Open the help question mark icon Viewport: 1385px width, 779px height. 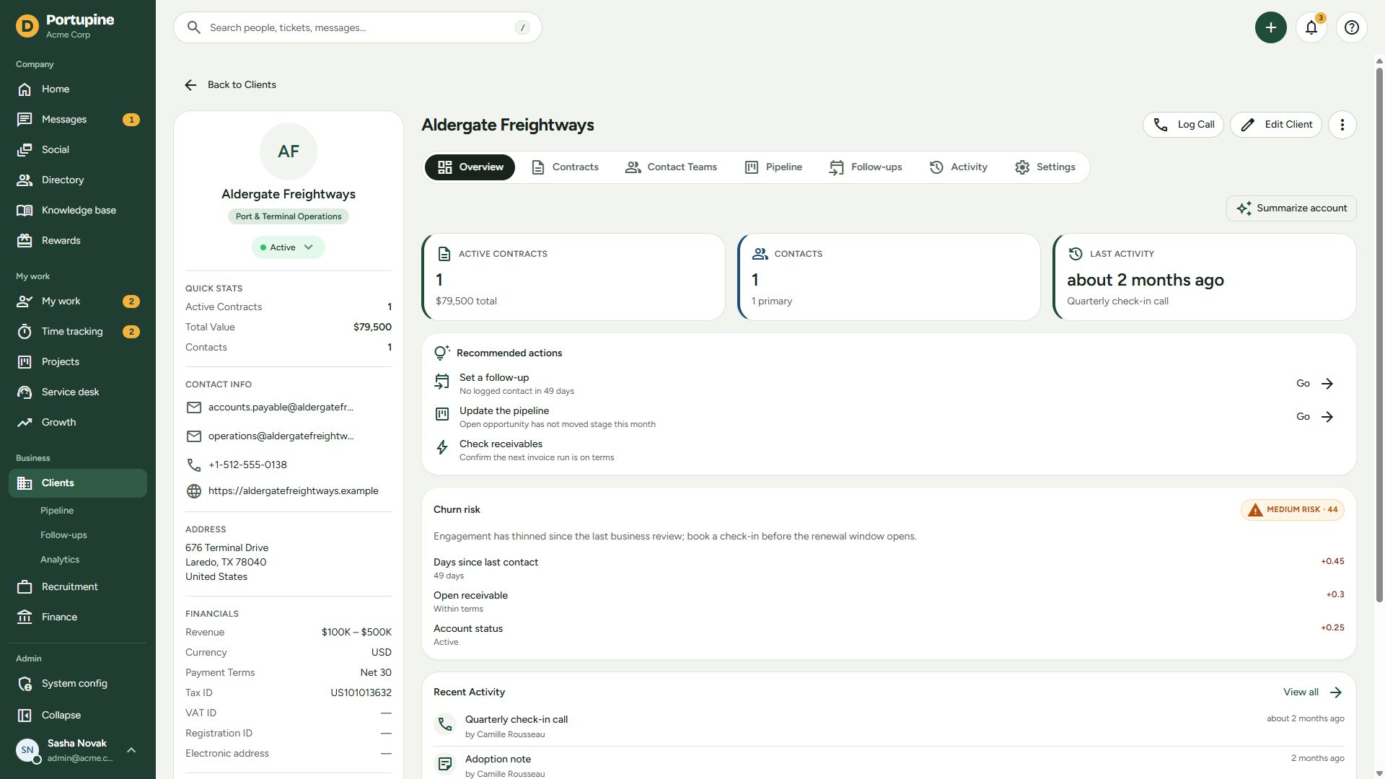1352,27
